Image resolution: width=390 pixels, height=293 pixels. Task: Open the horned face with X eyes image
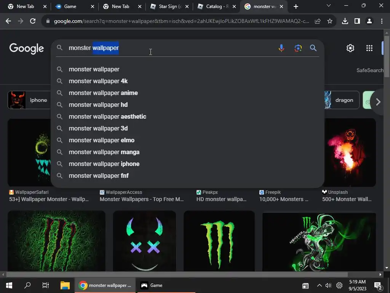tap(144, 241)
